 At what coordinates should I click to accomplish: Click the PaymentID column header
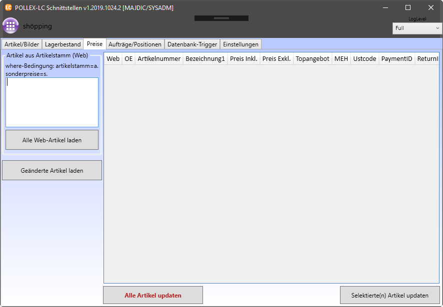coord(396,59)
